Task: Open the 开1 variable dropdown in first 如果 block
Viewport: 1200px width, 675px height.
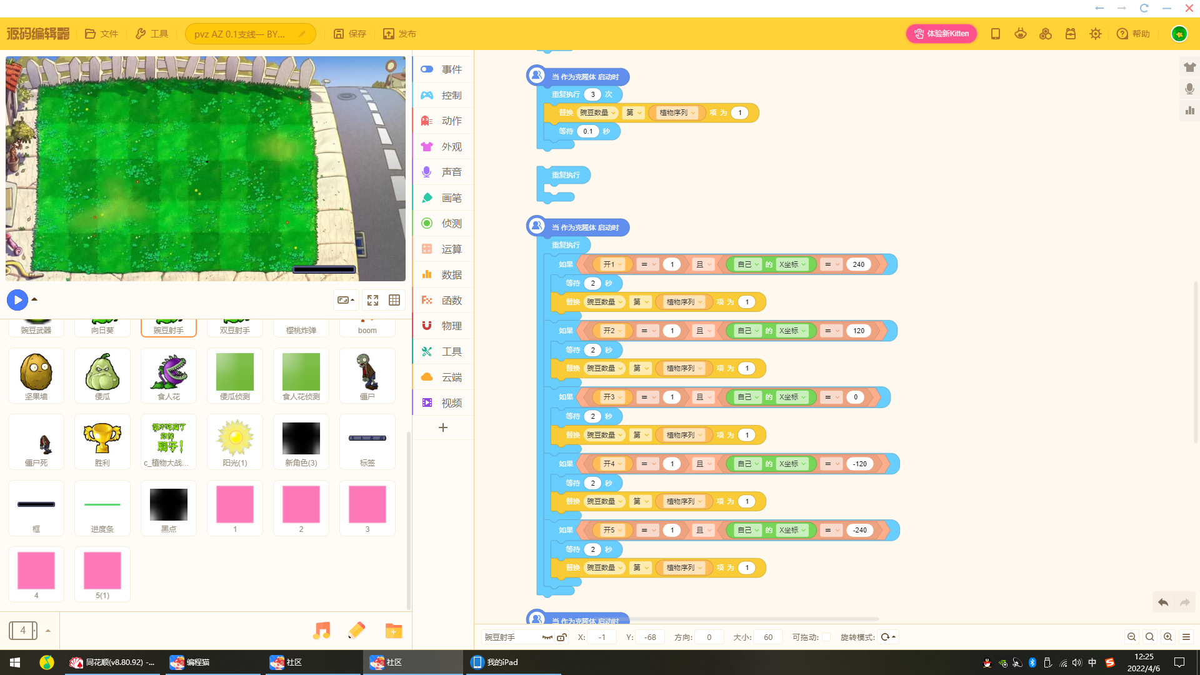Action: [x=612, y=264]
